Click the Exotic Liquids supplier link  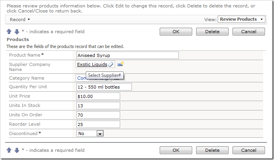(92, 64)
